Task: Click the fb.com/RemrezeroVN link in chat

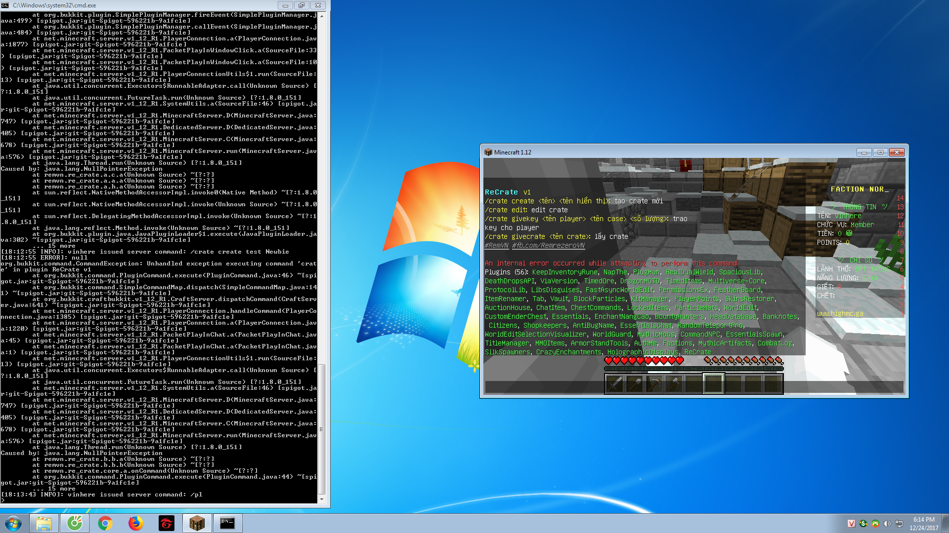Action: (548, 245)
